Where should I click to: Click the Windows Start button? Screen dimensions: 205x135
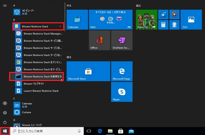(x=5, y=131)
